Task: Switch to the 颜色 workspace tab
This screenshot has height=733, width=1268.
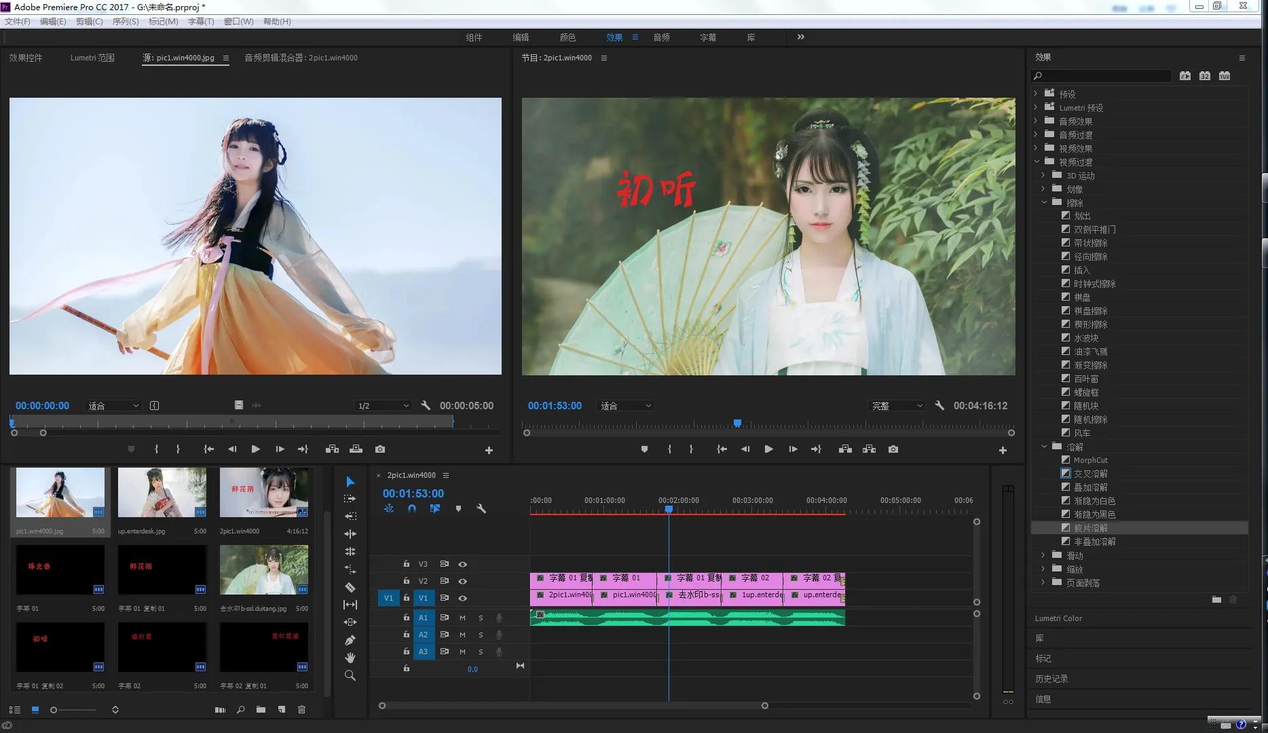Action: (567, 37)
